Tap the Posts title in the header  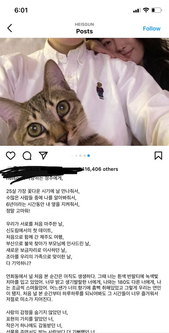(x=84, y=31)
